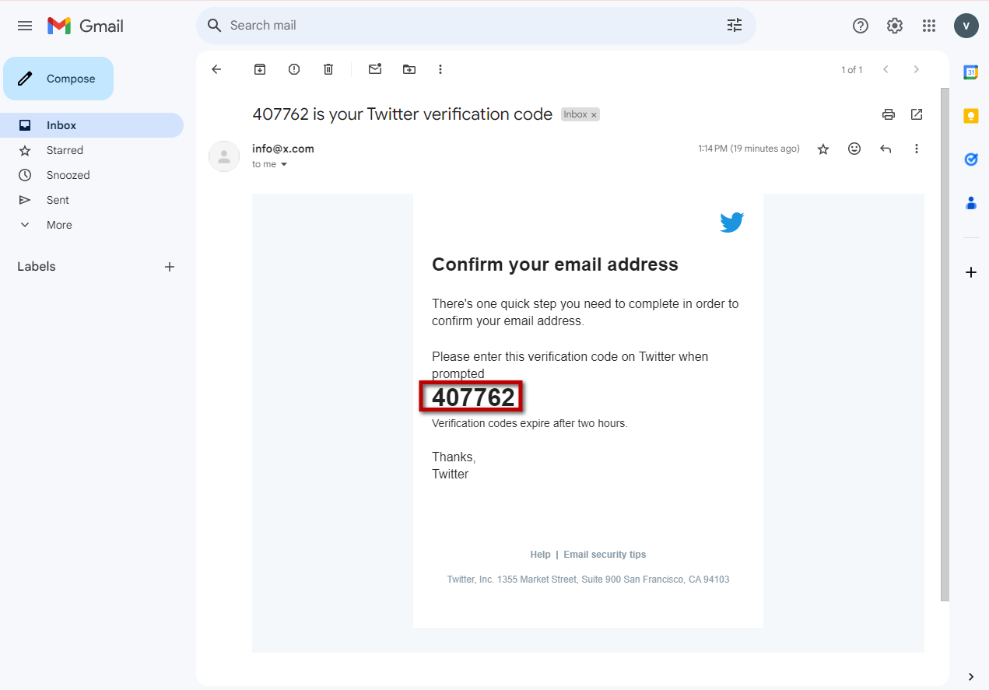Get add-ons plus icon

(971, 272)
